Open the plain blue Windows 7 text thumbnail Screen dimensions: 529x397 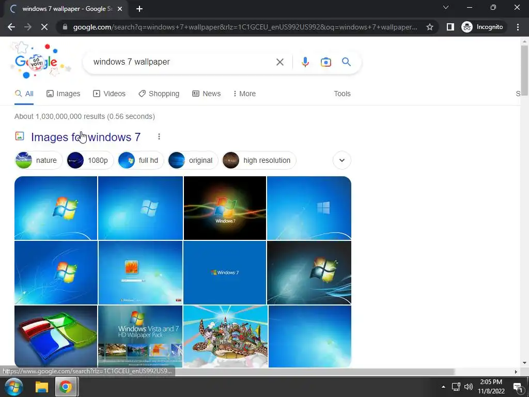click(x=225, y=272)
